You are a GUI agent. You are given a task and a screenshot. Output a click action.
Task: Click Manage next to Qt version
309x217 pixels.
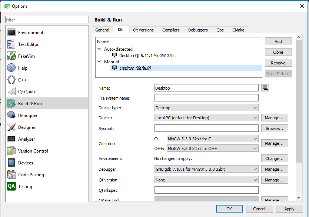[275, 180]
